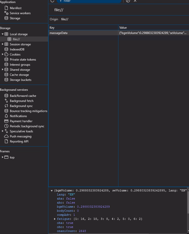Click the Speculative loads arrows icon
Viewport: 189px width, 234px height.
(6, 131)
